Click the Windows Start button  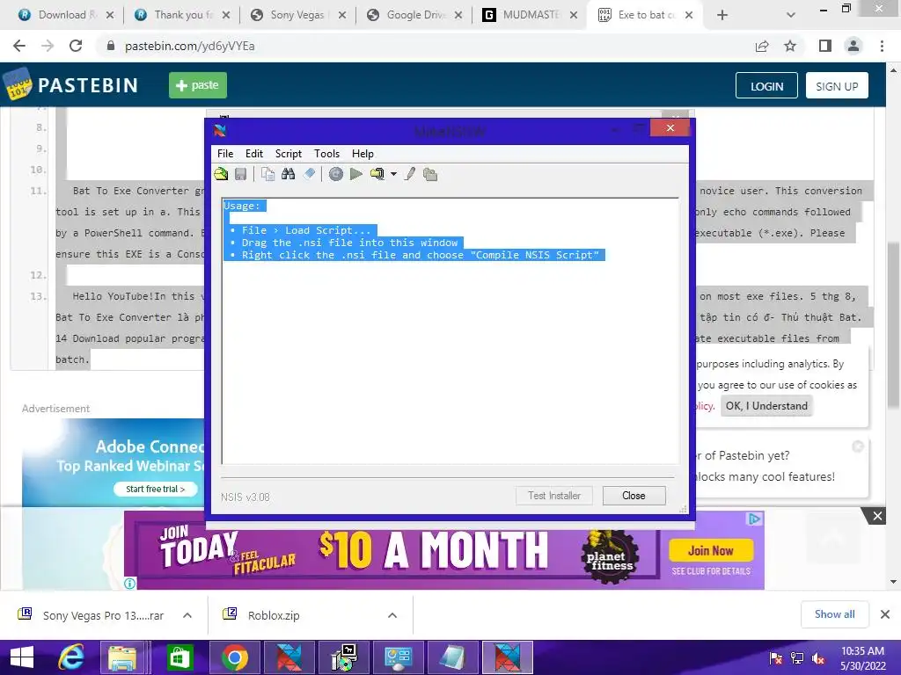(x=22, y=657)
